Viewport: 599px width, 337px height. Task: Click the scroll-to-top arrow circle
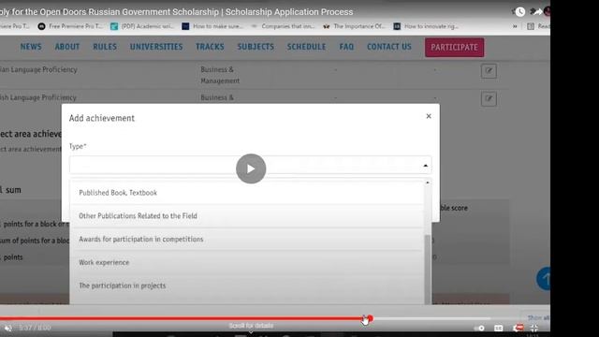click(544, 279)
